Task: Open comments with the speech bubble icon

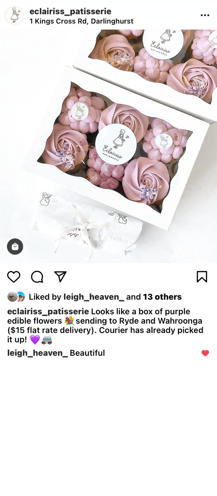Action: click(x=37, y=277)
